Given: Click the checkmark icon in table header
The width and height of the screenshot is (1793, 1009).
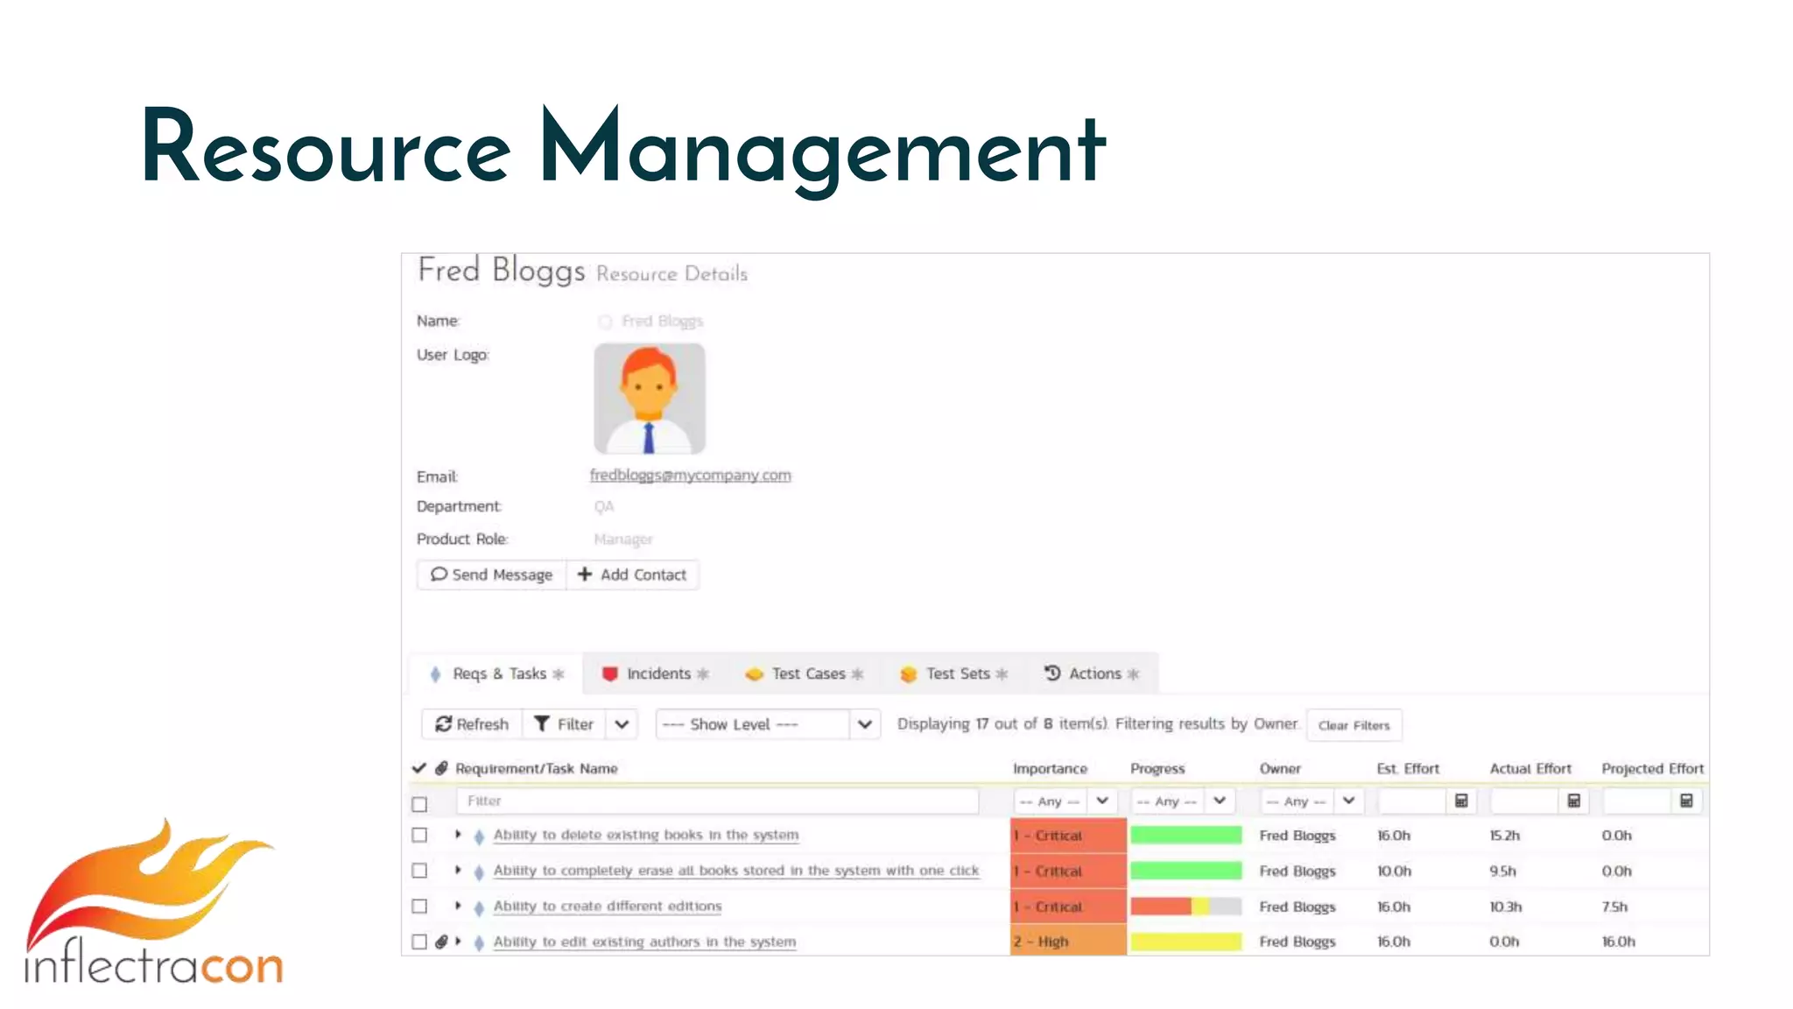Looking at the screenshot, I should click(419, 768).
